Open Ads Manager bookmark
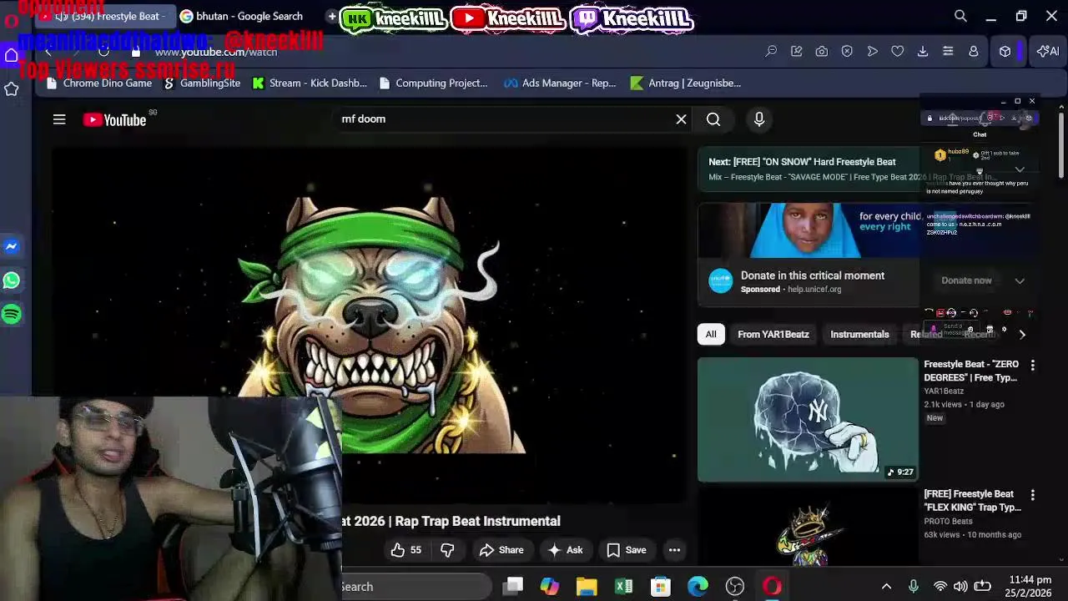The height and width of the screenshot is (601, 1068). pyautogui.click(x=560, y=83)
